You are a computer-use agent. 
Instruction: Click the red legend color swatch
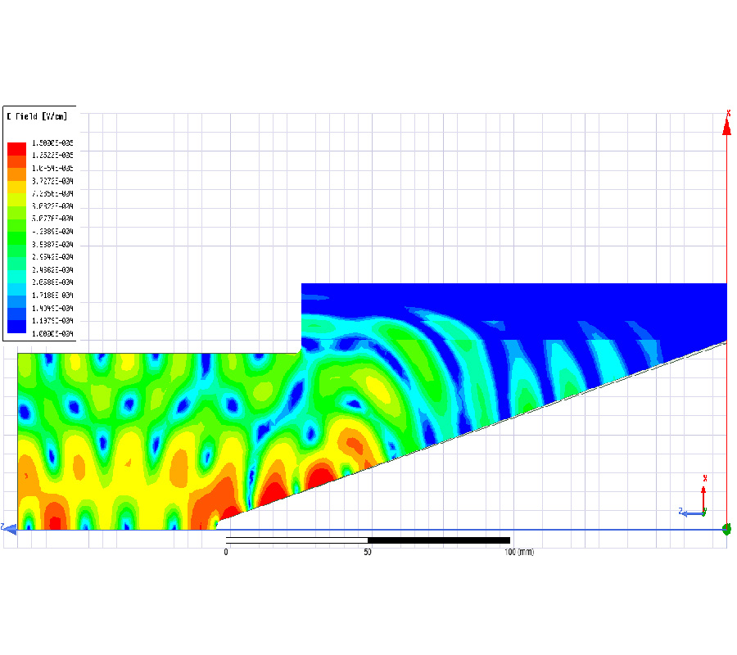16,148
